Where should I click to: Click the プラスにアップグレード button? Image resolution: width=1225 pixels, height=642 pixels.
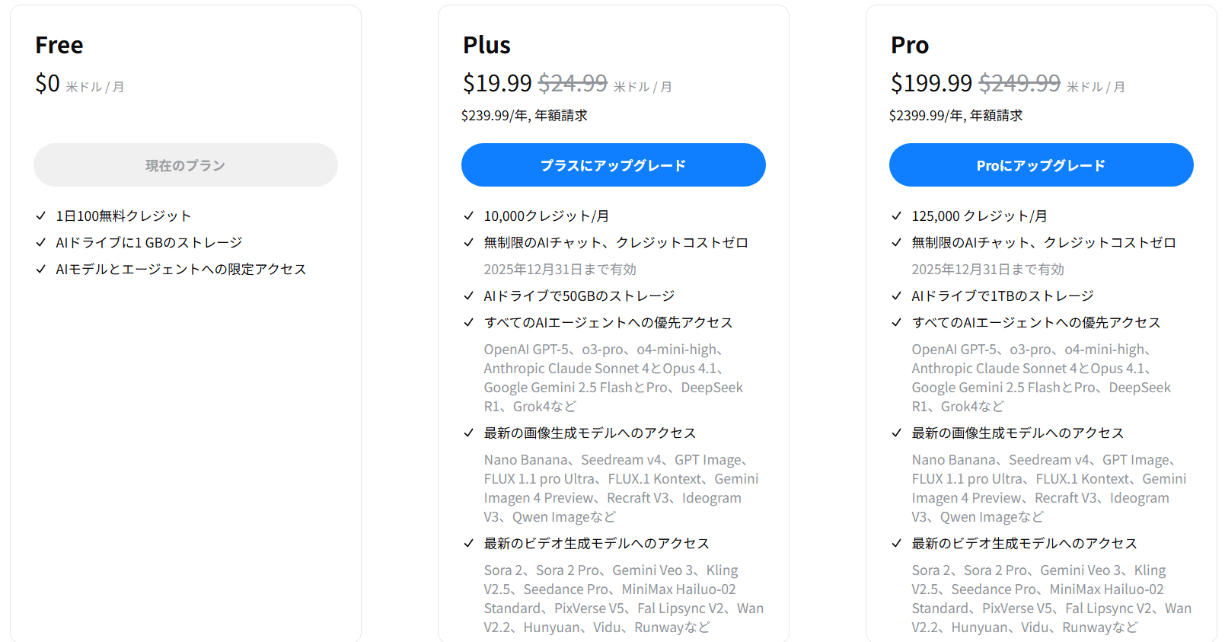613,165
